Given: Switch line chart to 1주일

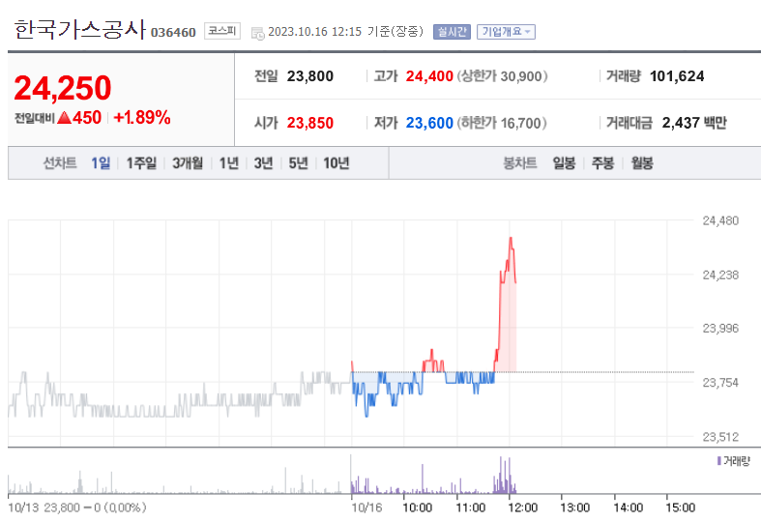Looking at the screenshot, I should click(x=141, y=163).
